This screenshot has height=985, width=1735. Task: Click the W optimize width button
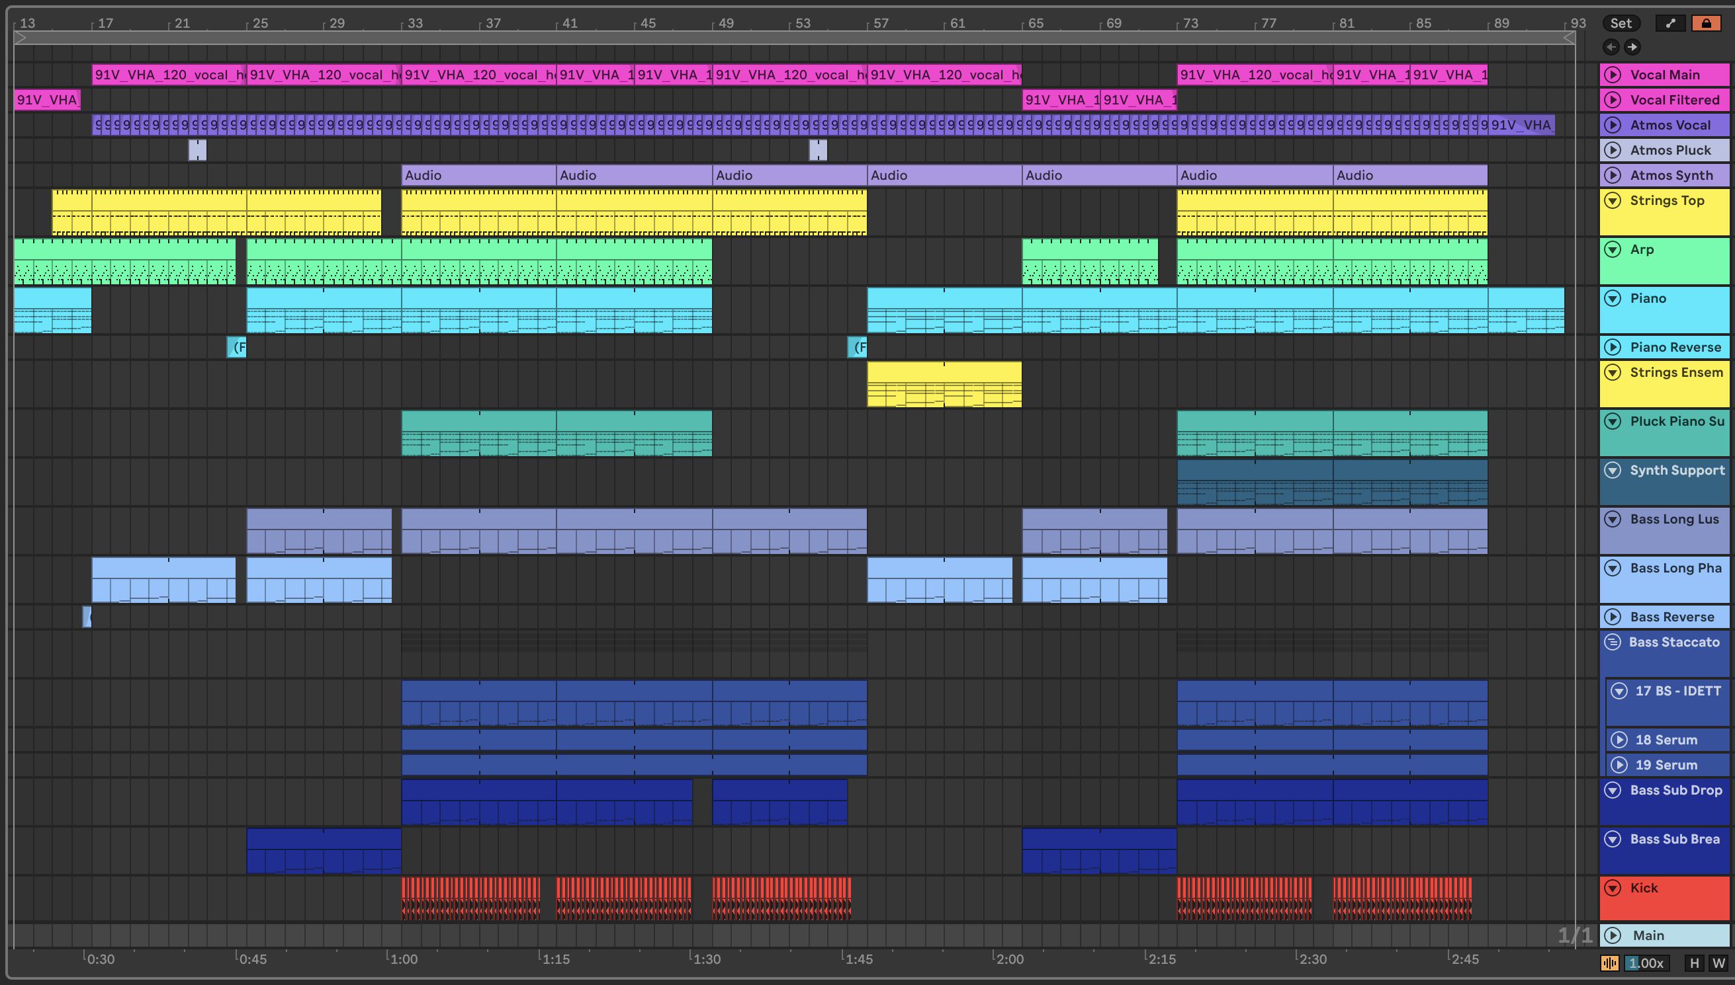click(1718, 963)
